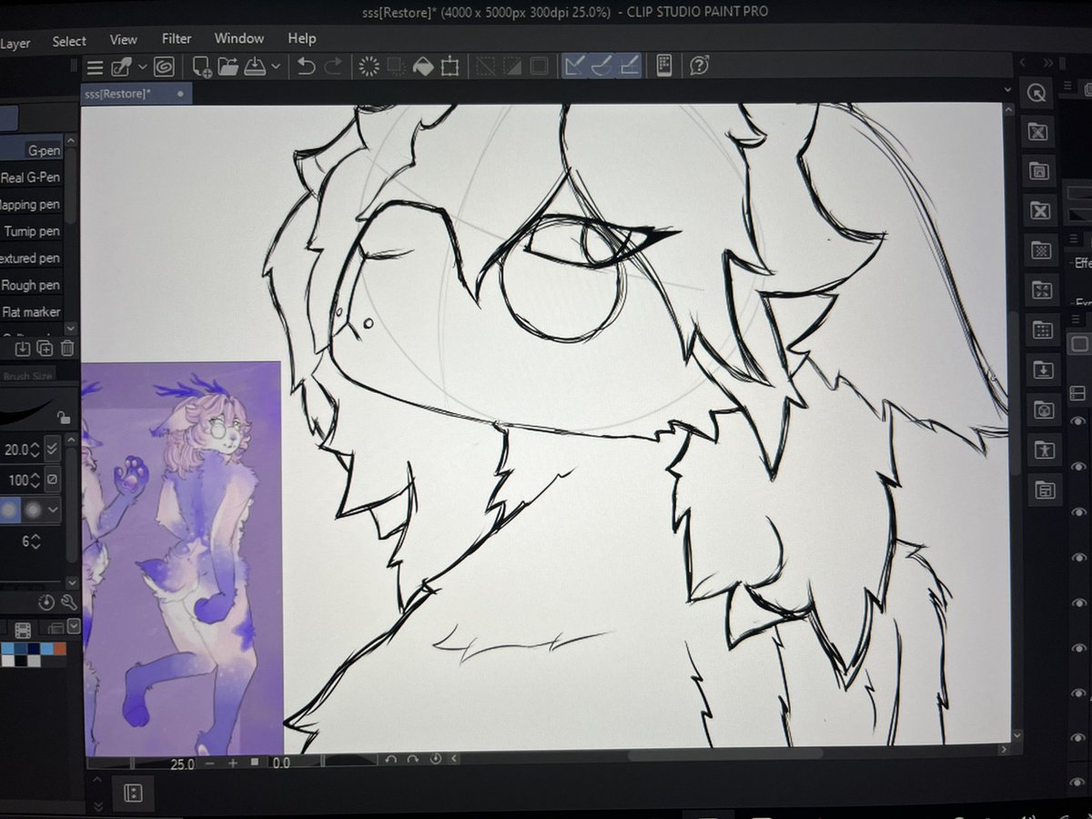Open Tool property settings with the wrench icon
This screenshot has width=1092, height=819.
[x=68, y=602]
